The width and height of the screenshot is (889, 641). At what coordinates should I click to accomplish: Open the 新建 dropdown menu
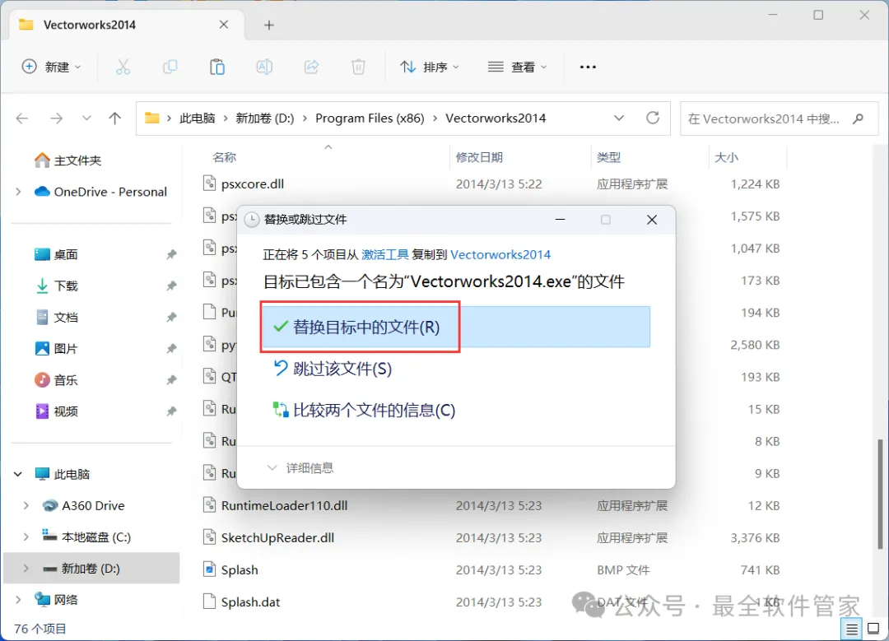tap(52, 67)
